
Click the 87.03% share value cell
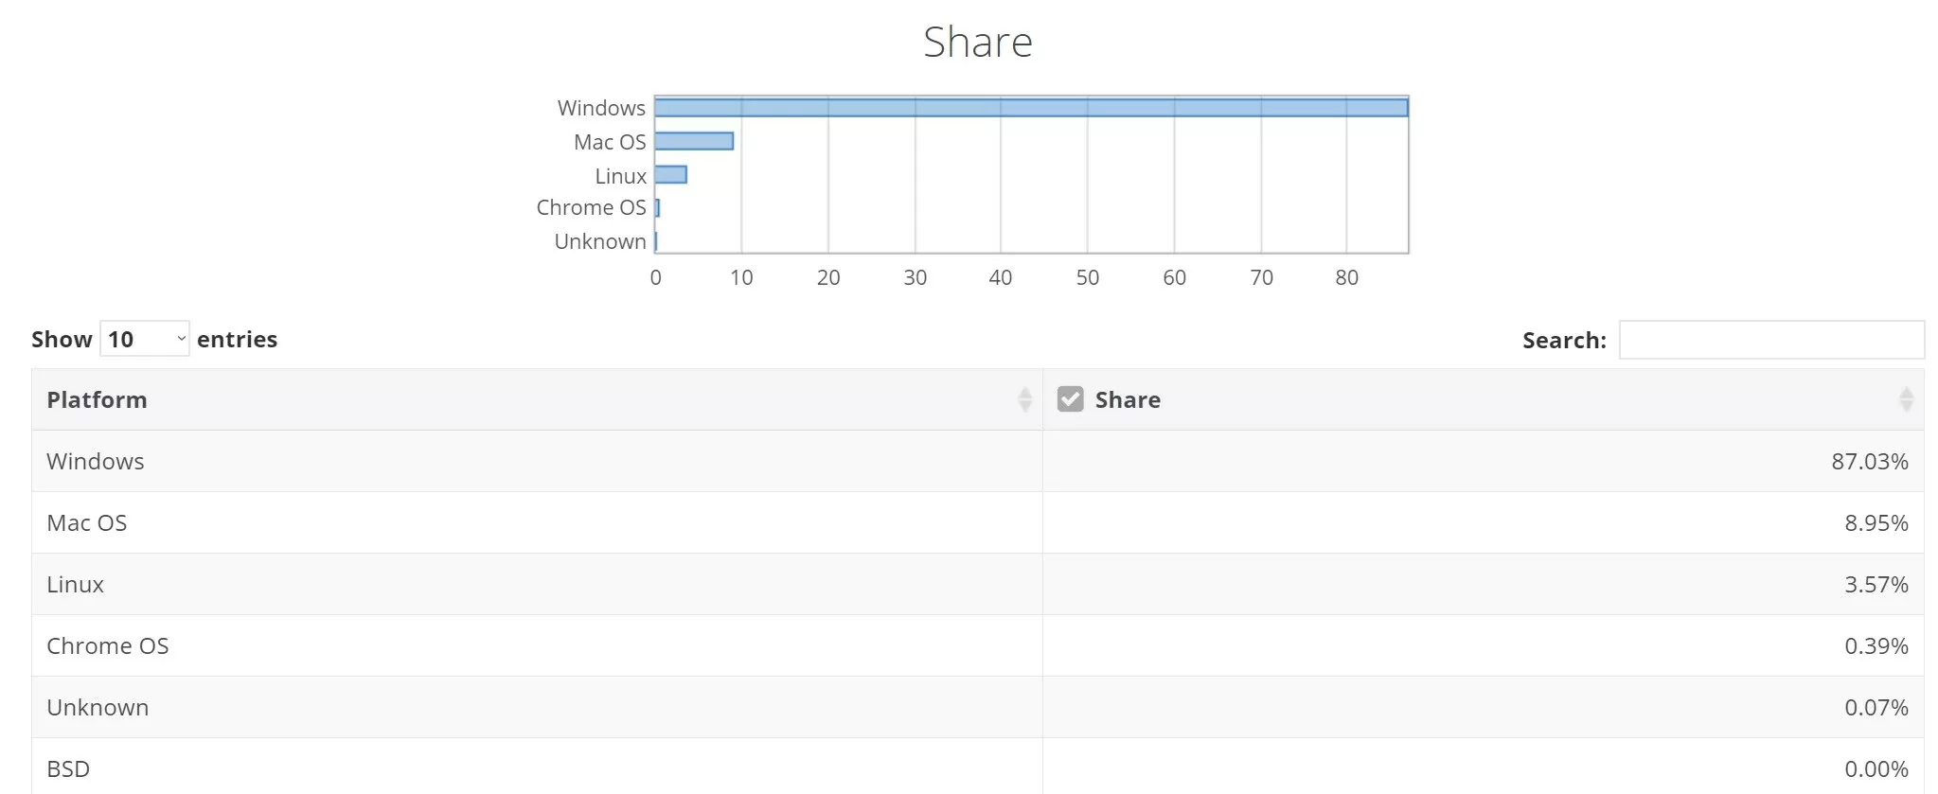click(x=1869, y=461)
